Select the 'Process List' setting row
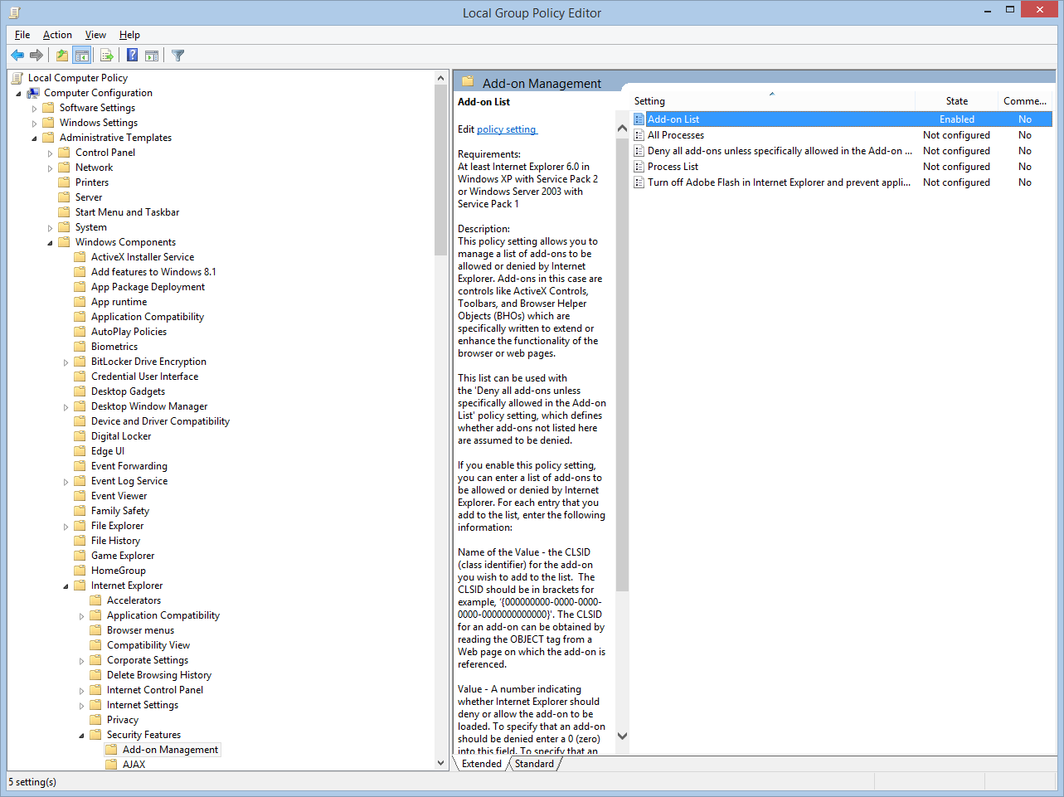 (x=673, y=167)
